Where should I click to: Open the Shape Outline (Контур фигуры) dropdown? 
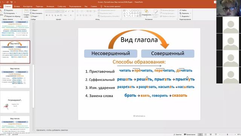(x=167, y=13)
